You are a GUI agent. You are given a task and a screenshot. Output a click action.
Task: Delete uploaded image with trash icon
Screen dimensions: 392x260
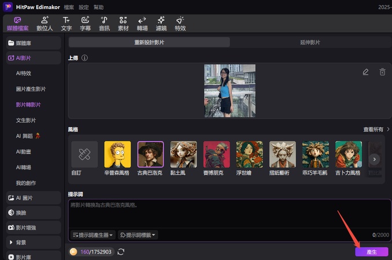pyautogui.click(x=382, y=72)
